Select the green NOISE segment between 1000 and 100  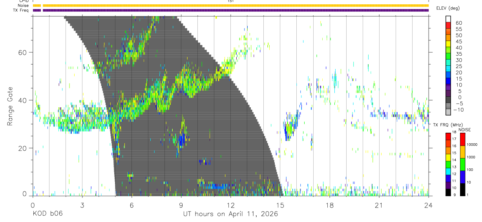pyautogui.click(x=463, y=164)
